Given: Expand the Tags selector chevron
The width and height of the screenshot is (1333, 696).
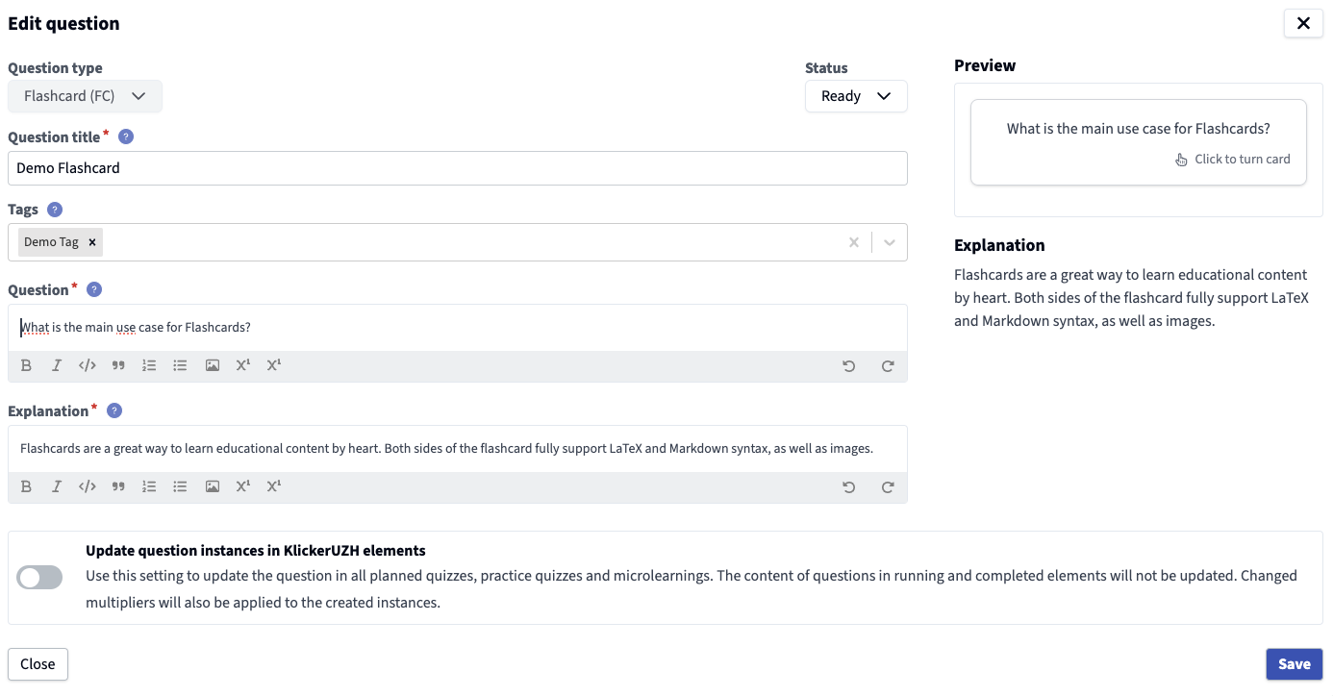Looking at the screenshot, I should (889, 242).
